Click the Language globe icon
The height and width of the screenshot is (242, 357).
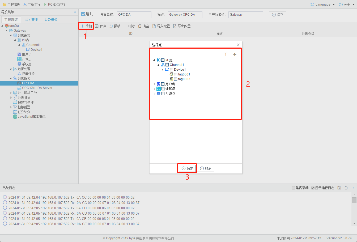[312, 5]
